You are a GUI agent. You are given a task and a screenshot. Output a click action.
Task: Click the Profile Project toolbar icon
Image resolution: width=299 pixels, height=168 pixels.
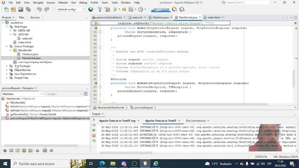[131, 9]
